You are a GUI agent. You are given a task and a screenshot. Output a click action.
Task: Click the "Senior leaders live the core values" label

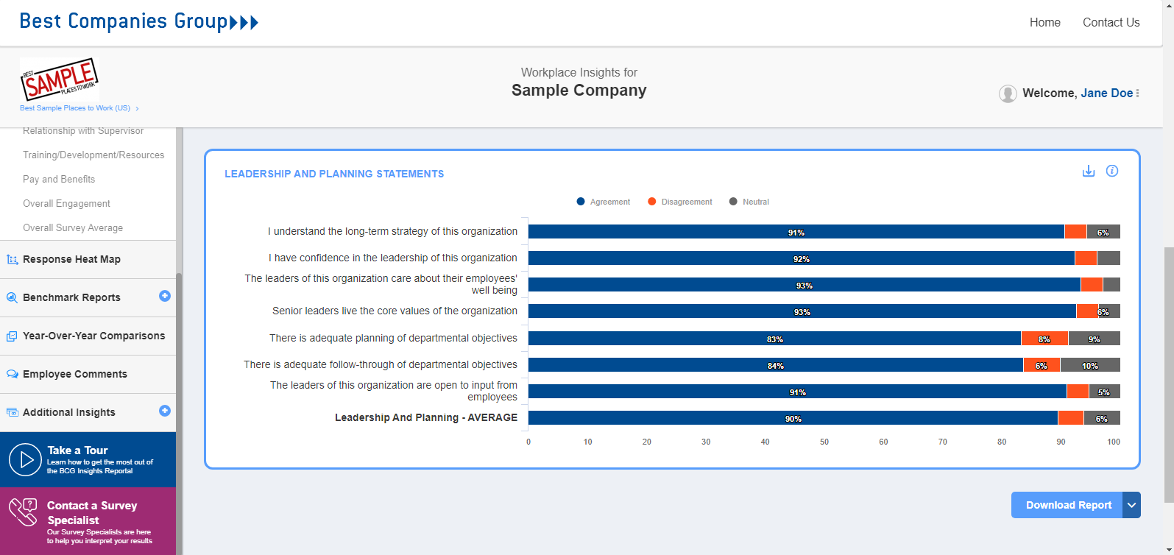click(395, 311)
